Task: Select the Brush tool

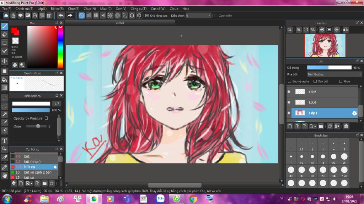Action: tap(5, 26)
